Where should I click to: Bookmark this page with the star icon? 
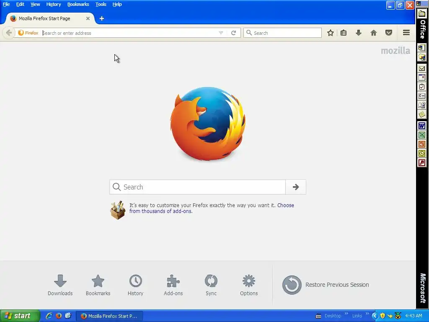click(331, 33)
